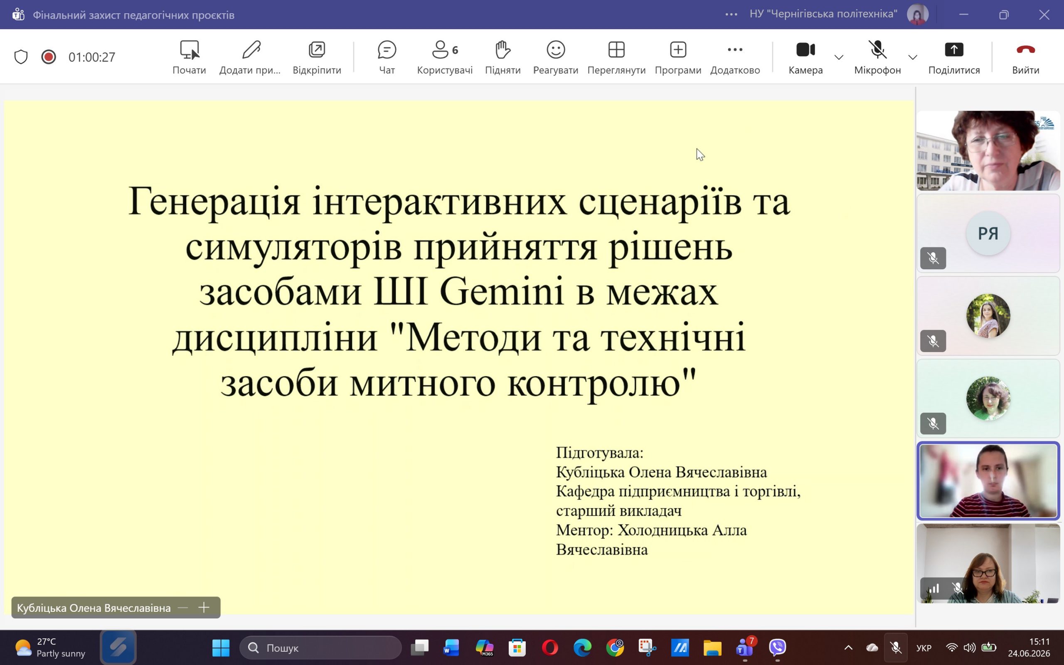This screenshot has width=1064, height=665.
Task: Click the Teams logo in the title bar
Action: [18, 15]
